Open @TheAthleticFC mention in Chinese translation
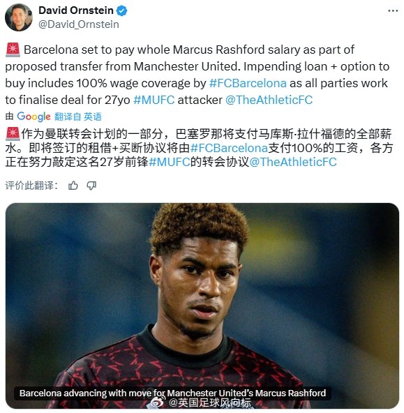Image resolution: width=404 pixels, height=413 pixels. (x=293, y=162)
